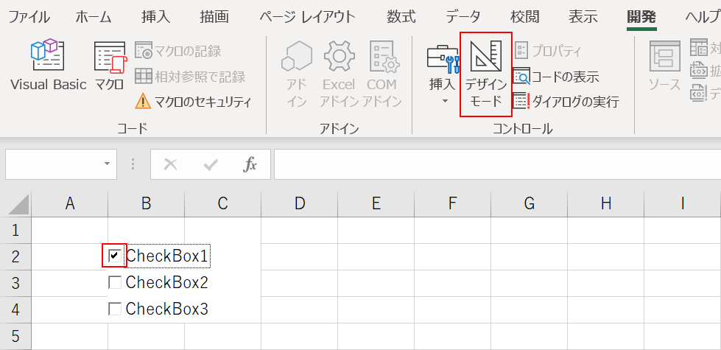
Task: Switch to the 表示 tab
Action: tap(583, 18)
